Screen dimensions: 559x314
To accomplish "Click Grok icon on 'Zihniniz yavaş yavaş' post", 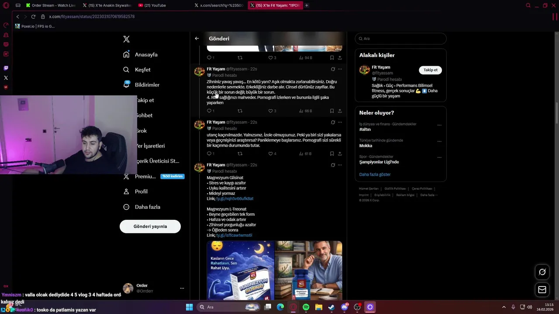I will [x=333, y=69].
